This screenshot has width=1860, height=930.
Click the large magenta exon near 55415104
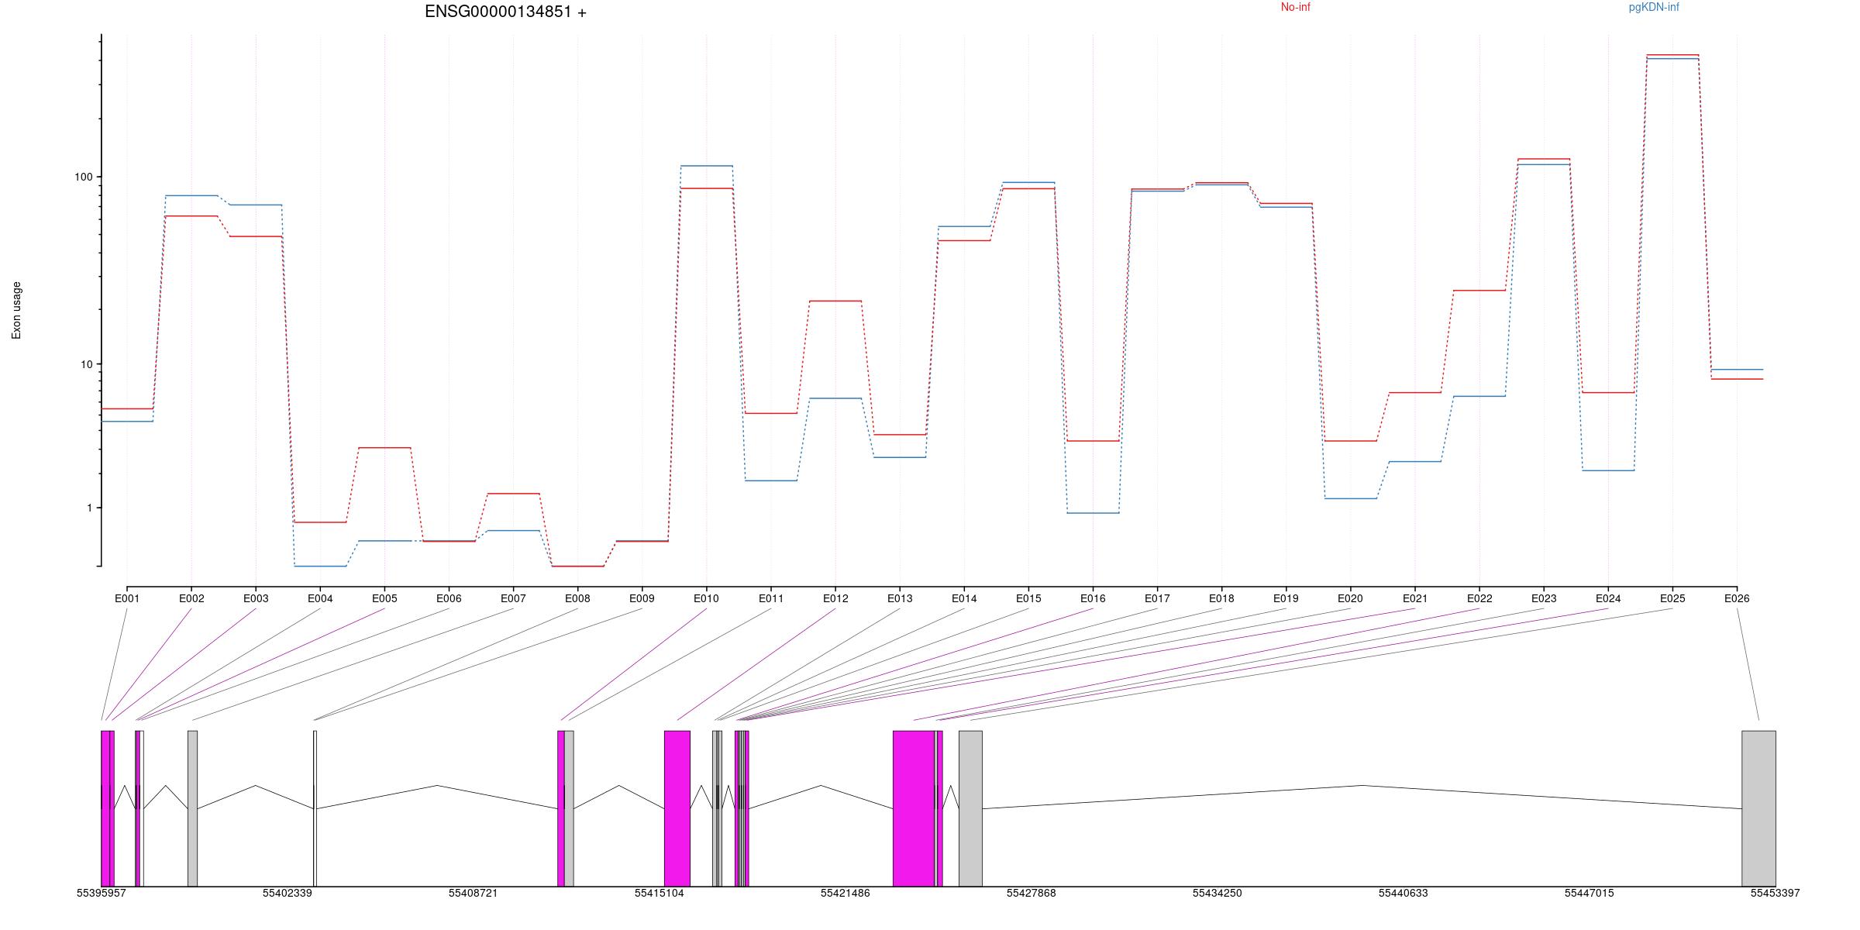677,808
